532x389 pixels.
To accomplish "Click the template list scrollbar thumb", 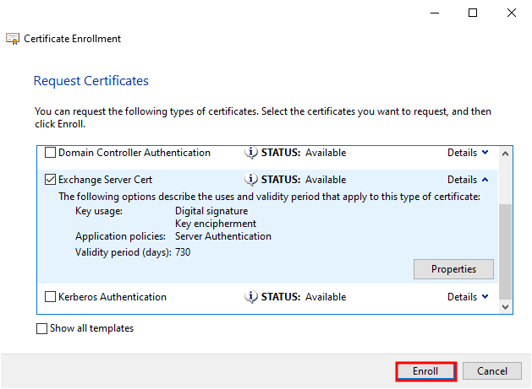I will click(x=505, y=251).
